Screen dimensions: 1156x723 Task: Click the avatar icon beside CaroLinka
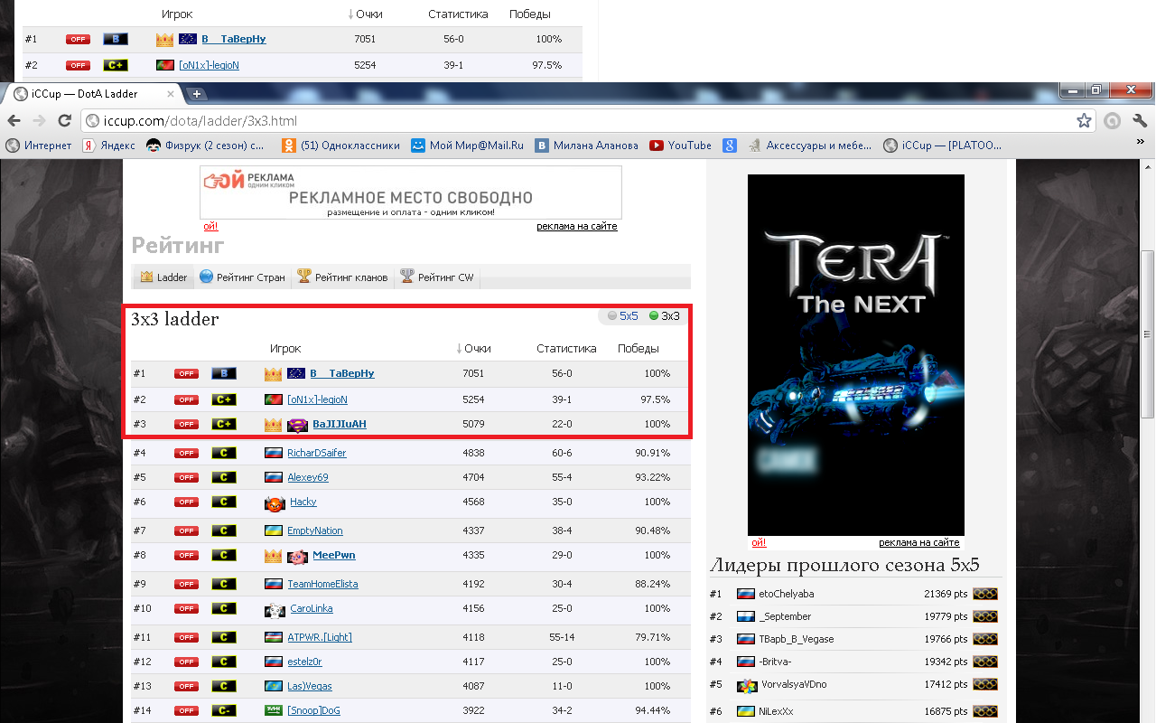(x=275, y=609)
